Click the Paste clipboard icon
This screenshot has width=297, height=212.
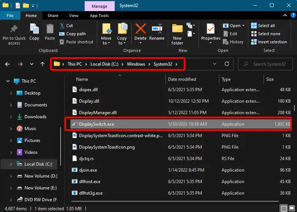pyautogui.click(x=50, y=29)
